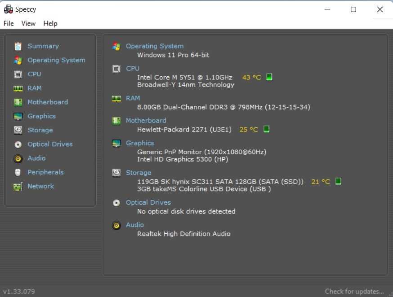Image resolution: width=393 pixels, height=297 pixels.
Task: Click the Intel HD Graphics 5300 text
Action: point(183,159)
